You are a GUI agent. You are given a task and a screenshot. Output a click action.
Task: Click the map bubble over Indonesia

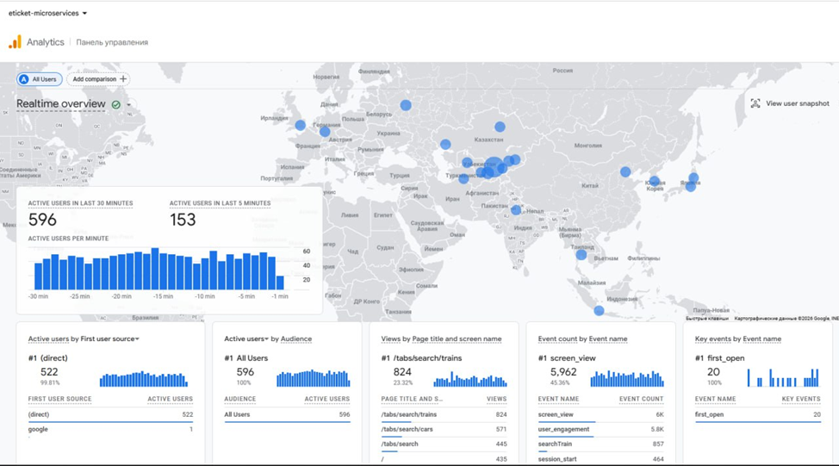pyautogui.click(x=599, y=311)
